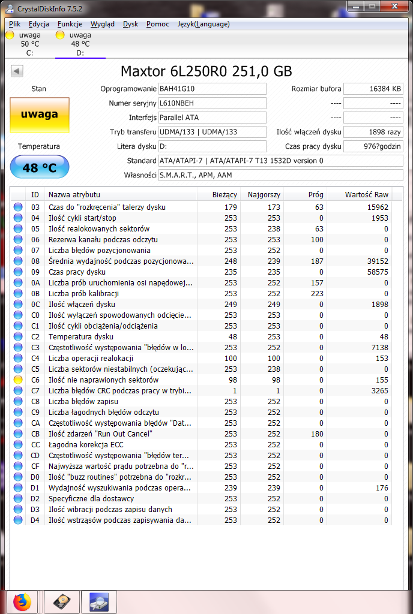Click raw value 3265 in the C7 row

(x=380, y=391)
